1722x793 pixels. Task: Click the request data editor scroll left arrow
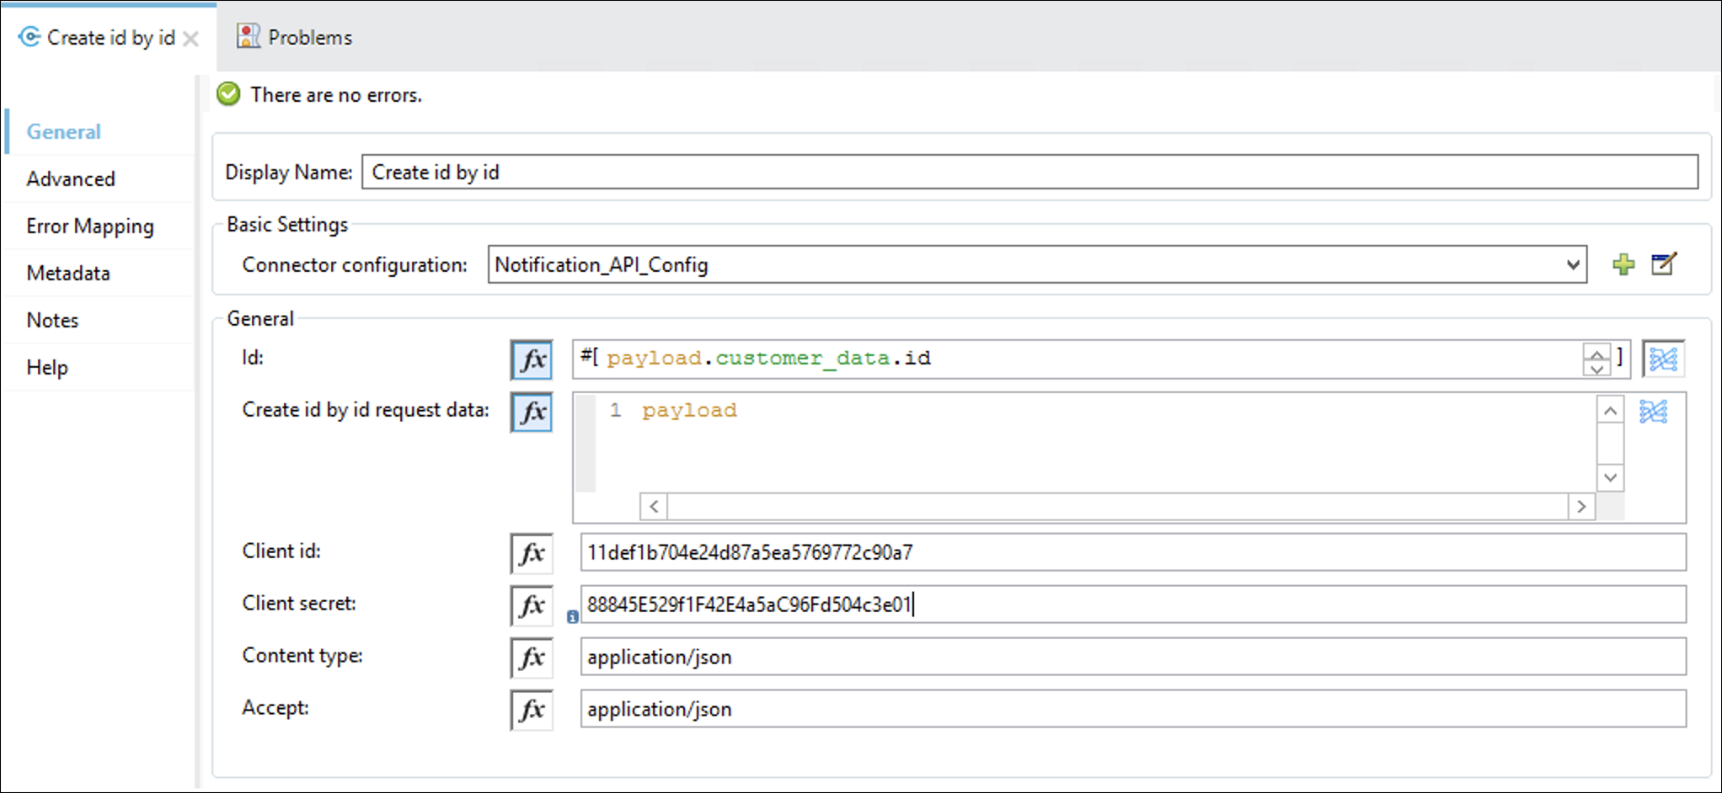[654, 507]
